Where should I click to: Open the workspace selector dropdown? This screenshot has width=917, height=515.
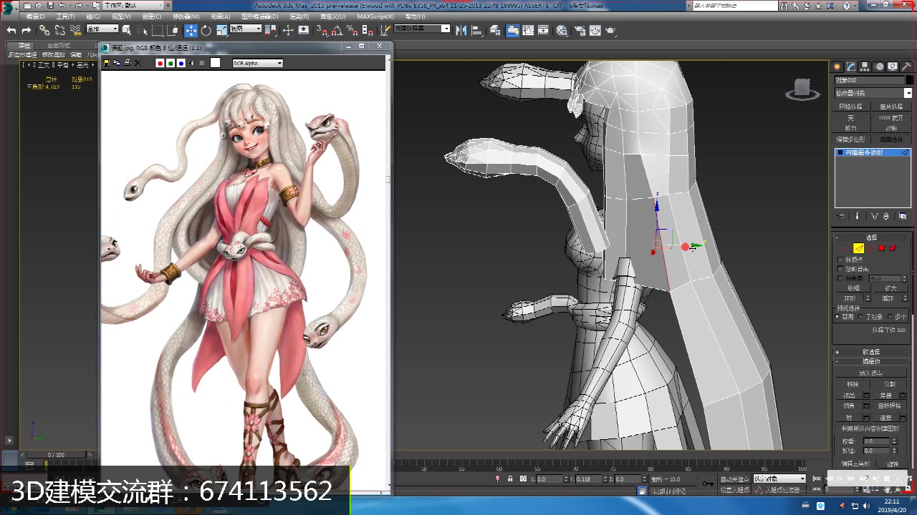click(x=132, y=5)
